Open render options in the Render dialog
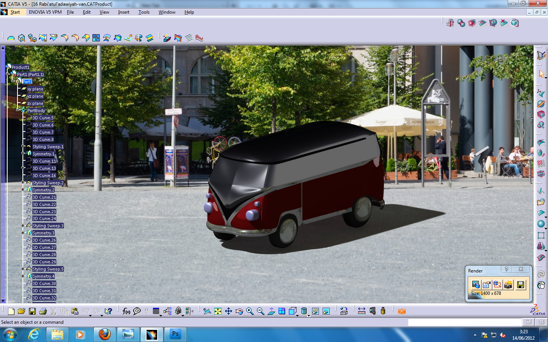548x342 pixels. pyautogui.click(x=486, y=284)
